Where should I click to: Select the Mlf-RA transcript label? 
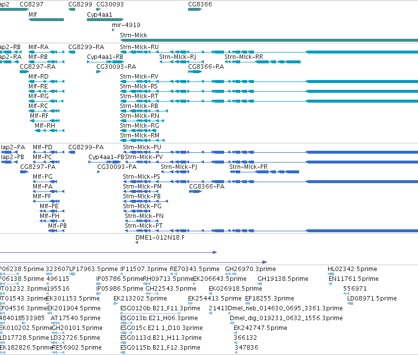coord(38,47)
